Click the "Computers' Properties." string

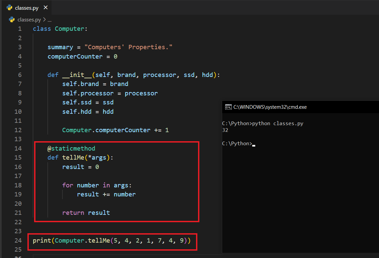128,47
